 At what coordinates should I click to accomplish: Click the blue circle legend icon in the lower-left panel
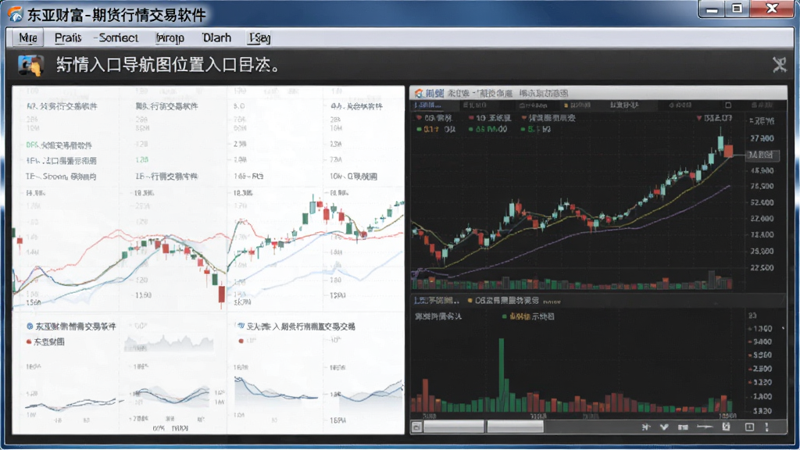pos(30,326)
